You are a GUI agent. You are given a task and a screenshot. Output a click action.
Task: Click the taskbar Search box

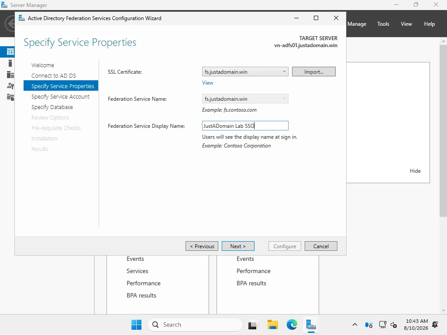(195, 325)
